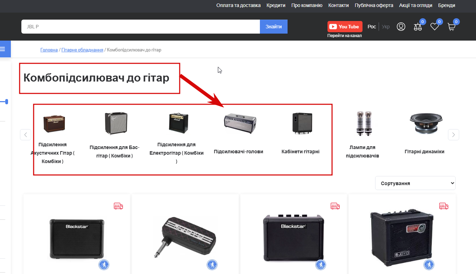
Task: Open electric guitar combo amps category image
Action: click(x=178, y=122)
